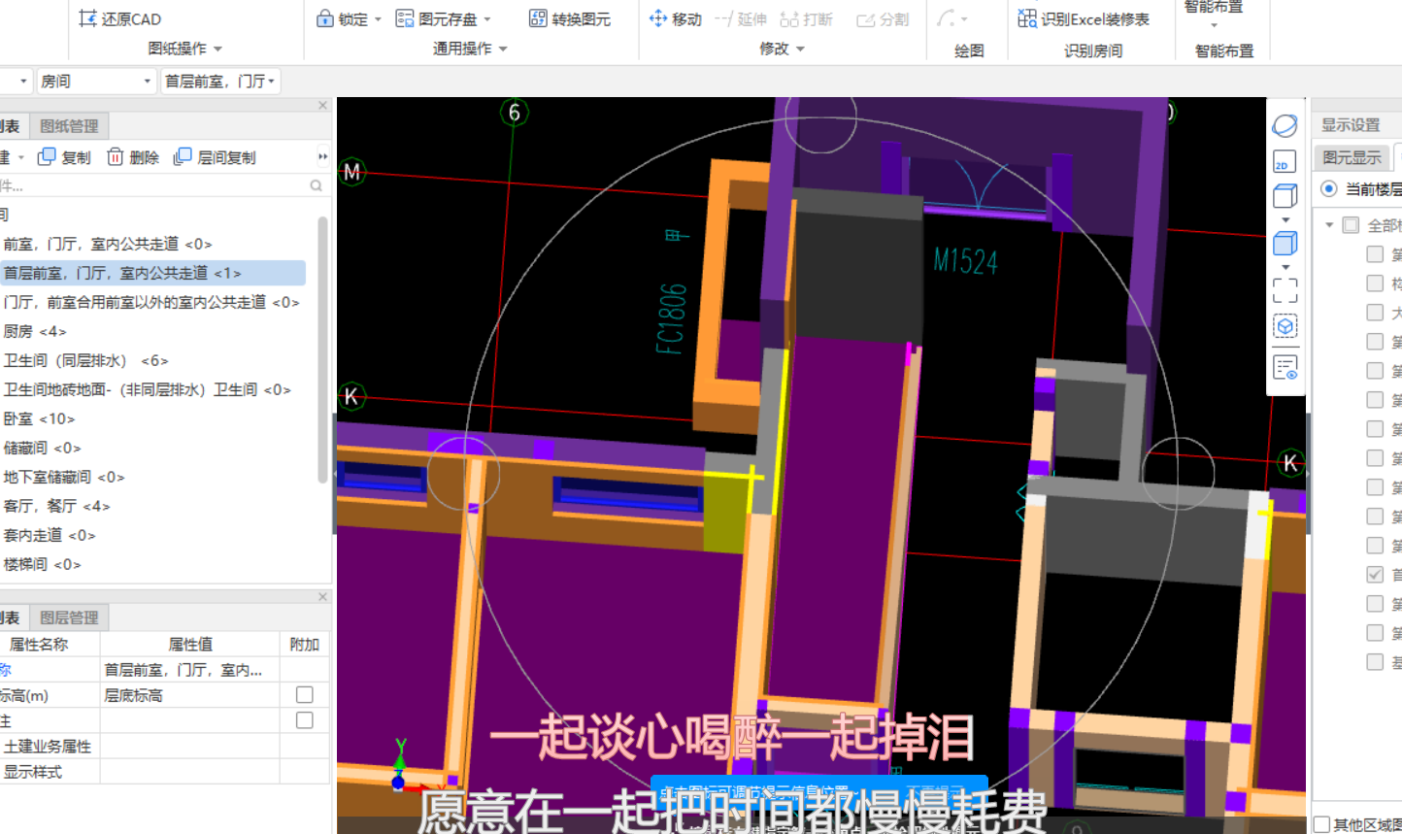Open dropdown arrow below wireframe cube
This screenshot has height=834, width=1402.
coord(1285,219)
